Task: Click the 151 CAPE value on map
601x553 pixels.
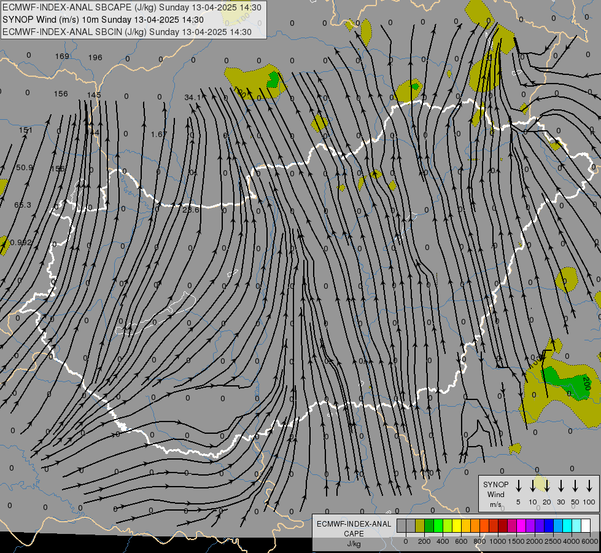Action: (x=26, y=130)
